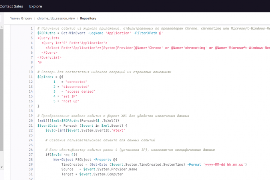Screen dimensions: 270x180
Task: Click the Repository breadcrumb
Action: (x=88, y=18)
